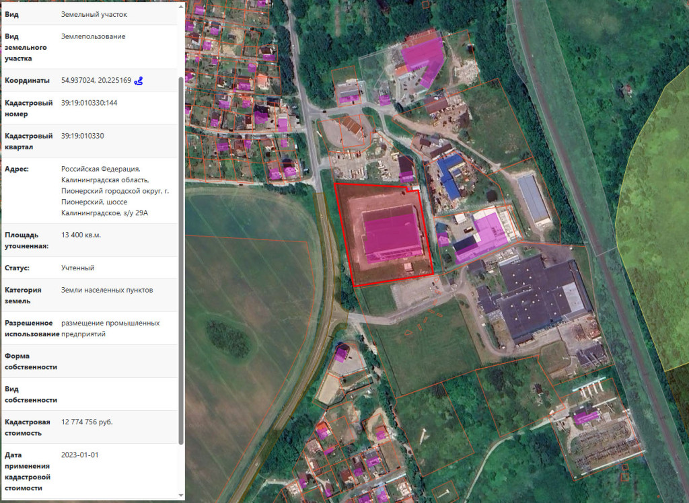The height and width of the screenshot is (503, 689).
Task: Click the scroll-down arrow of the info panel
Action: (180, 494)
